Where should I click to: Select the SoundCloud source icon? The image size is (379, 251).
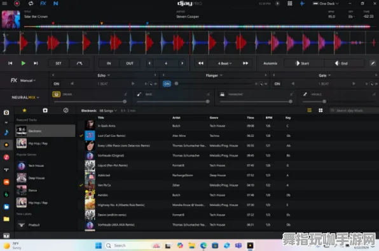pos(6,182)
